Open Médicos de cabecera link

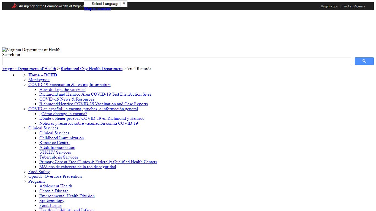(x=78, y=167)
